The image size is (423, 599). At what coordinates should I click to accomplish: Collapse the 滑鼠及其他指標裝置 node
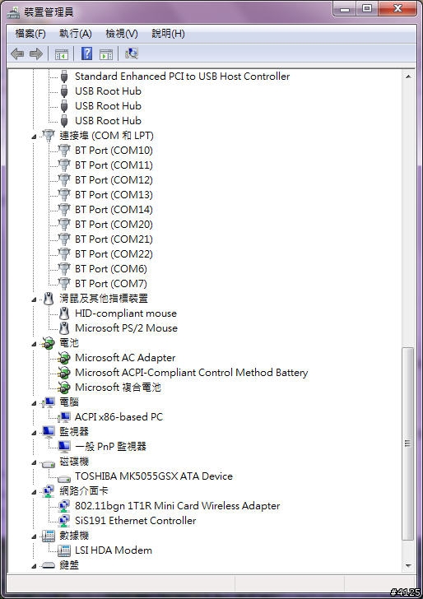pyautogui.click(x=34, y=299)
